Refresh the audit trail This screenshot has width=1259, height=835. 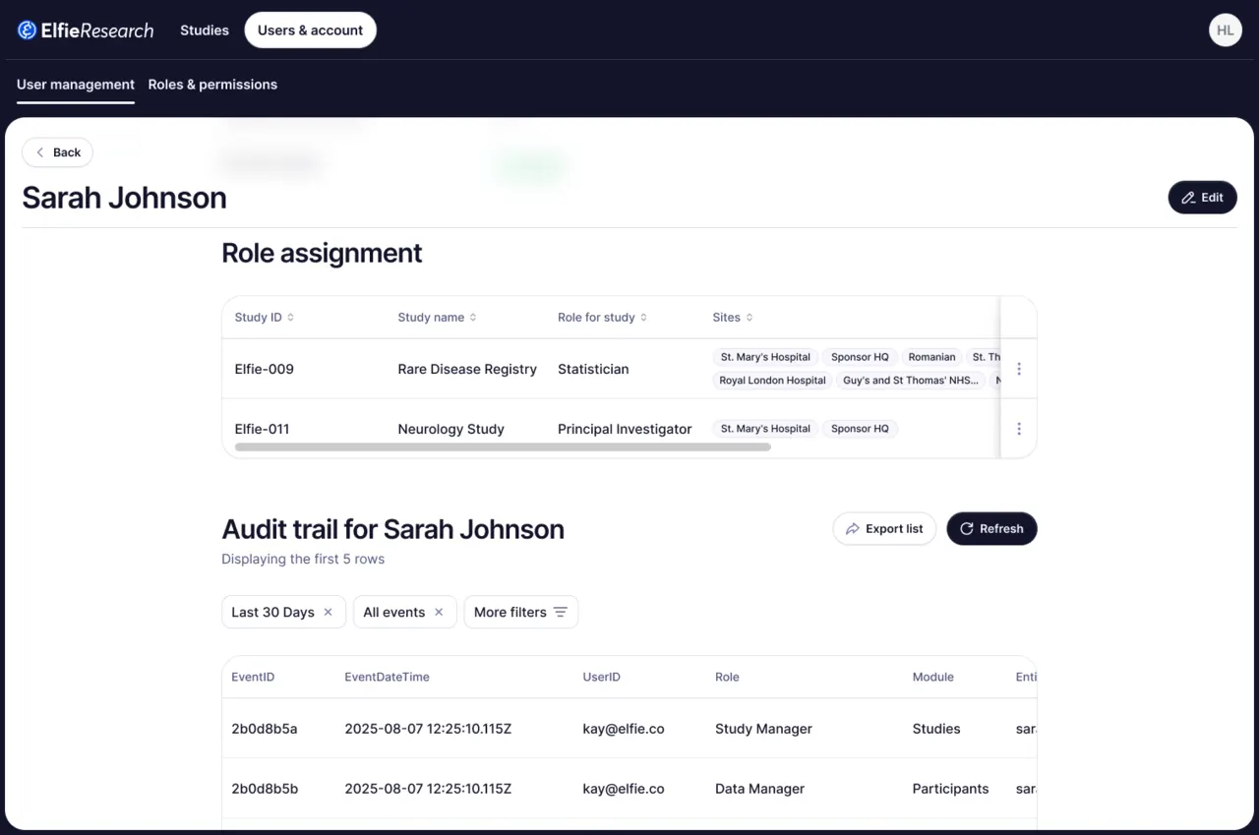[x=991, y=529]
